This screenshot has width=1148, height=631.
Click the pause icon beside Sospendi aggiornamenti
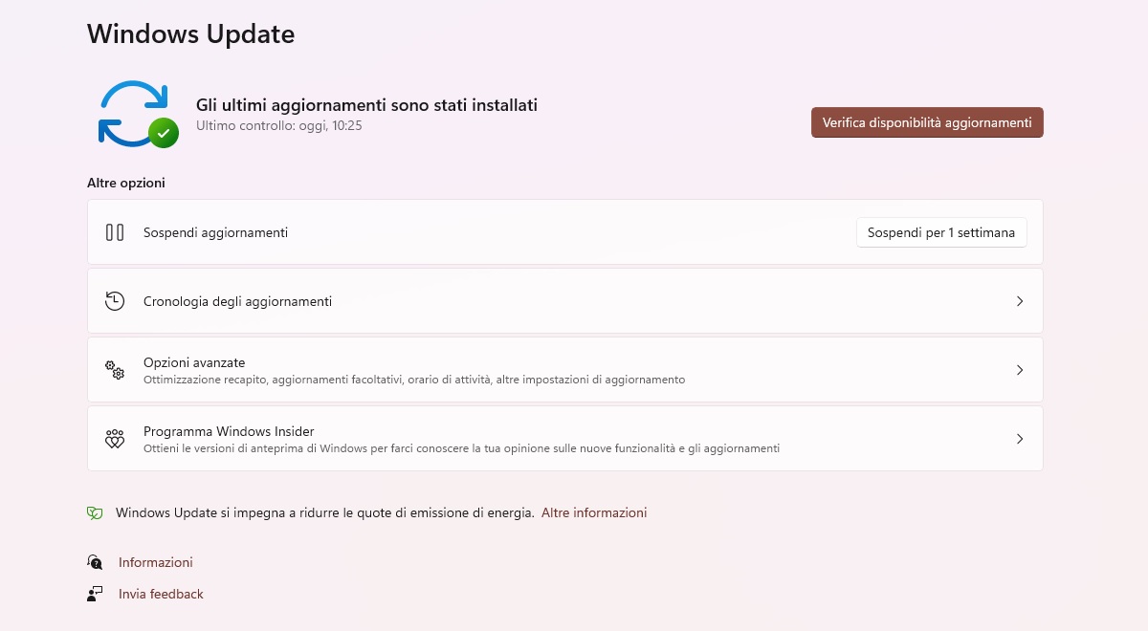tap(115, 232)
